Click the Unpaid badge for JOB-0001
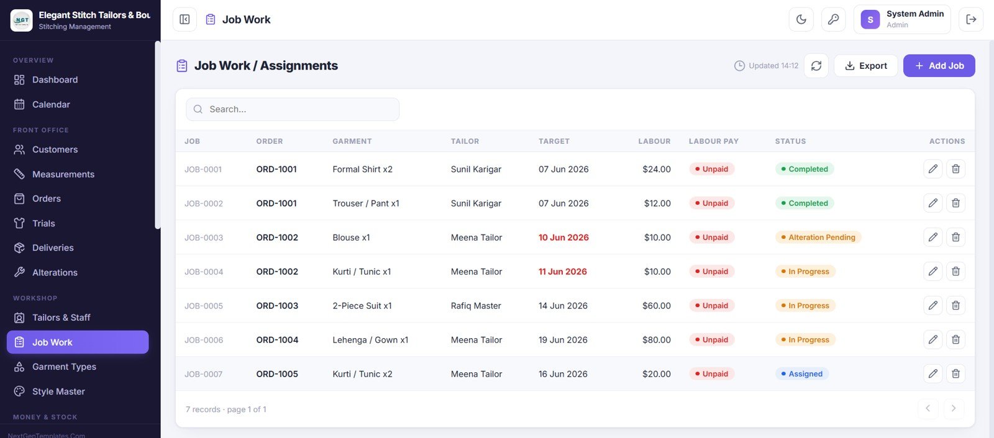Image resolution: width=994 pixels, height=438 pixels. [x=712, y=169]
